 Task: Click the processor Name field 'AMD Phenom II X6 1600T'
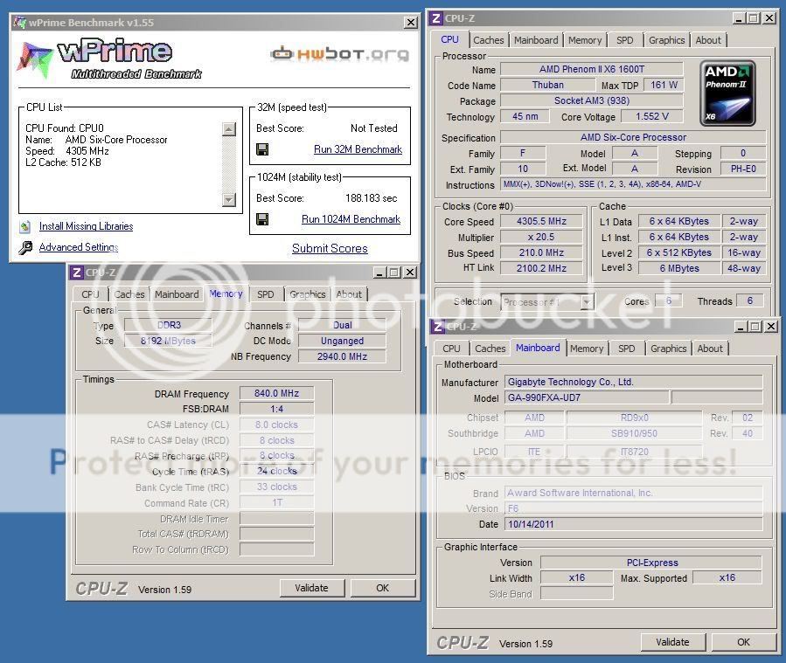592,69
